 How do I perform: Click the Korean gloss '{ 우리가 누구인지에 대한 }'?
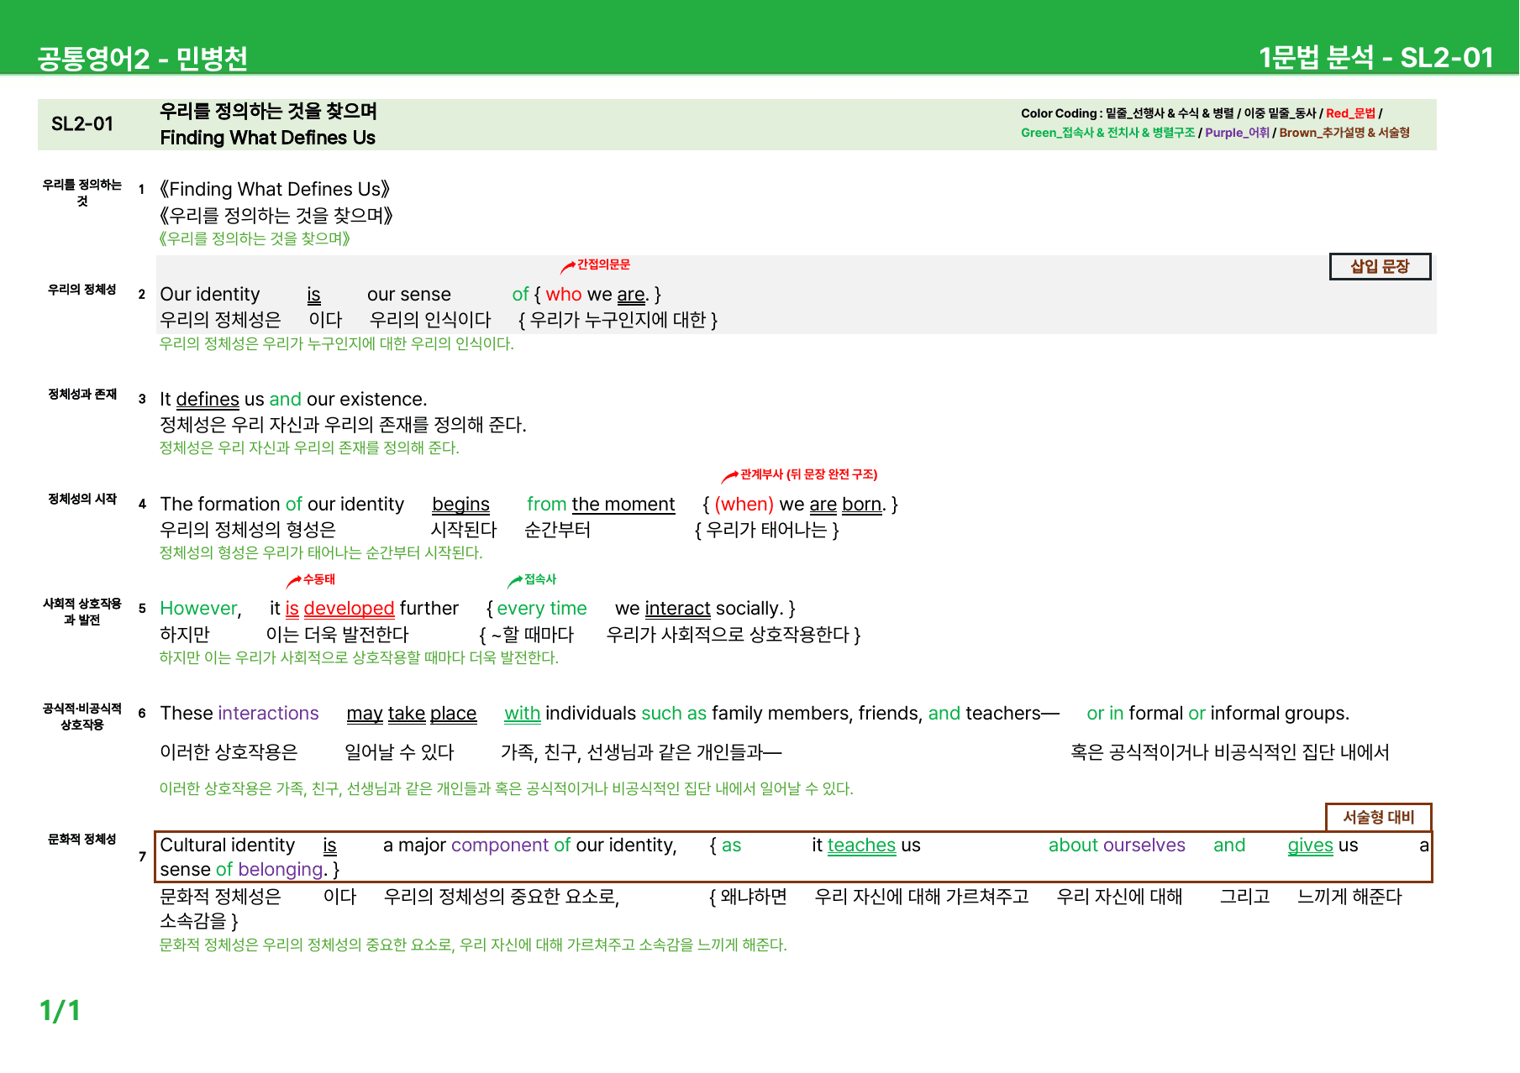click(618, 320)
